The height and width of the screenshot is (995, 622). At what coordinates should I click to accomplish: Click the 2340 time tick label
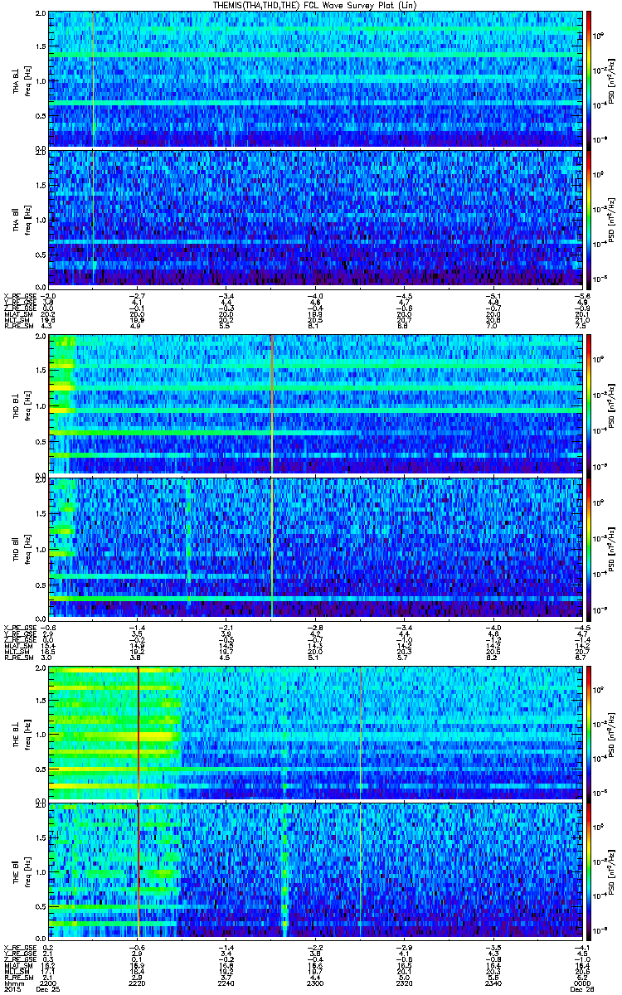pos(493,982)
